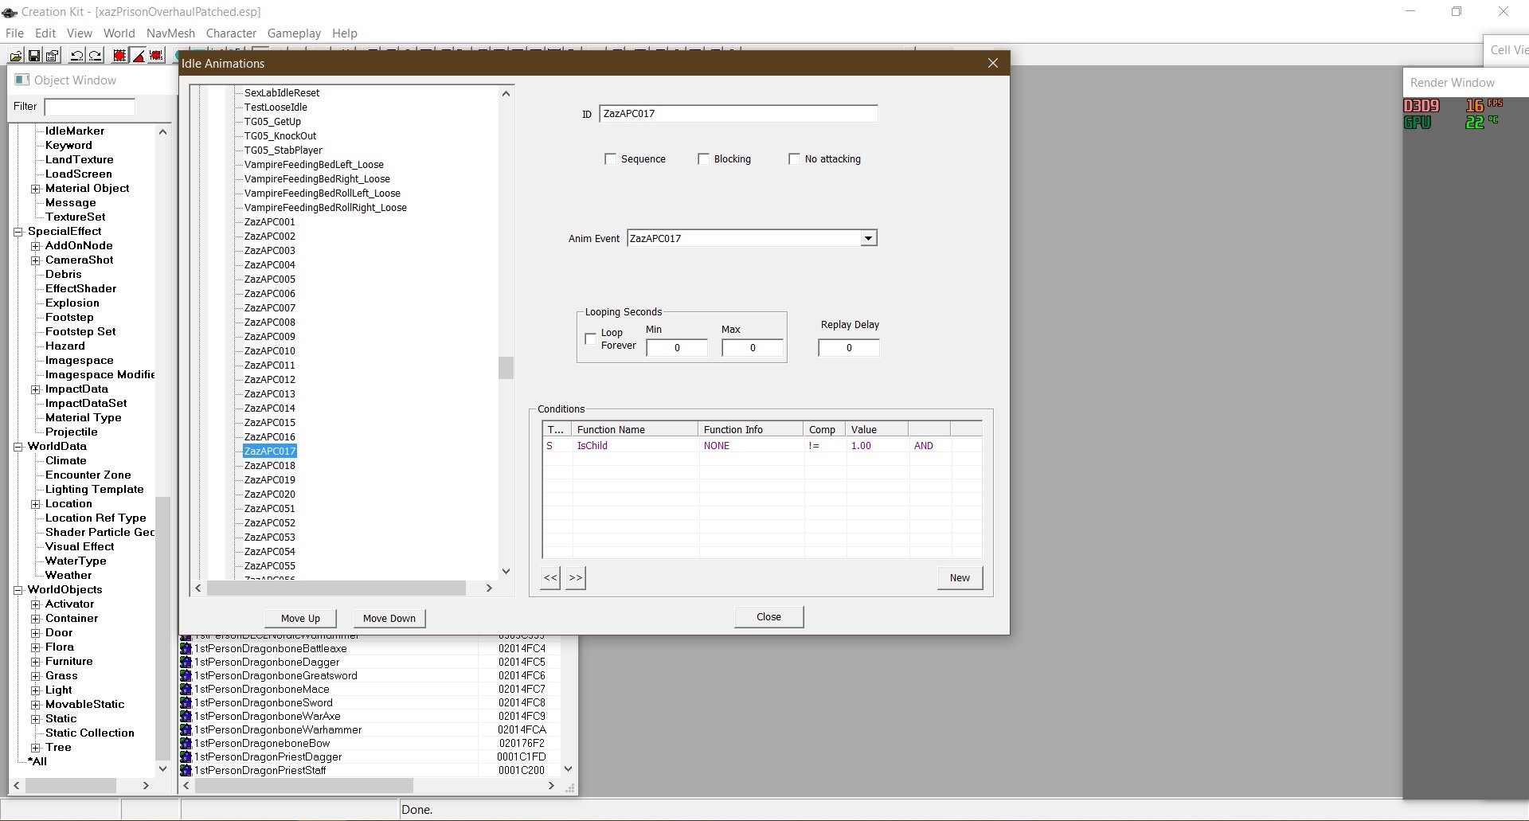Open the File menu
This screenshot has width=1529, height=821.
(15, 33)
